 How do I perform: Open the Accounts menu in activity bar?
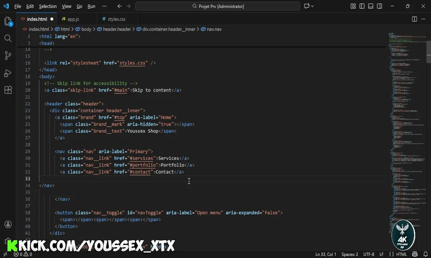pyautogui.click(x=8, y=225)
